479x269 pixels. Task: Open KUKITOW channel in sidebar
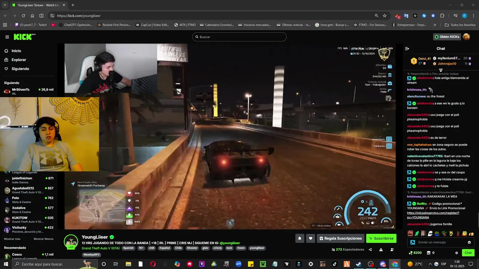pos(29,219)
